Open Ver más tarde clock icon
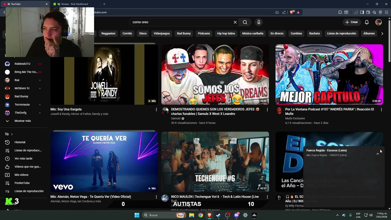Screen dimensions: 391x220 [x=7, y=159]
